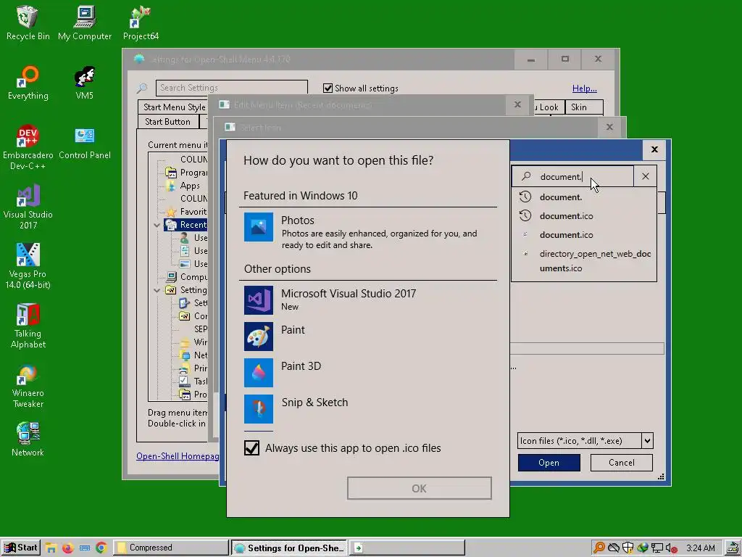742x557 pixels.
Task: Select the Photos app icon
Action: (x=259, y=227)
